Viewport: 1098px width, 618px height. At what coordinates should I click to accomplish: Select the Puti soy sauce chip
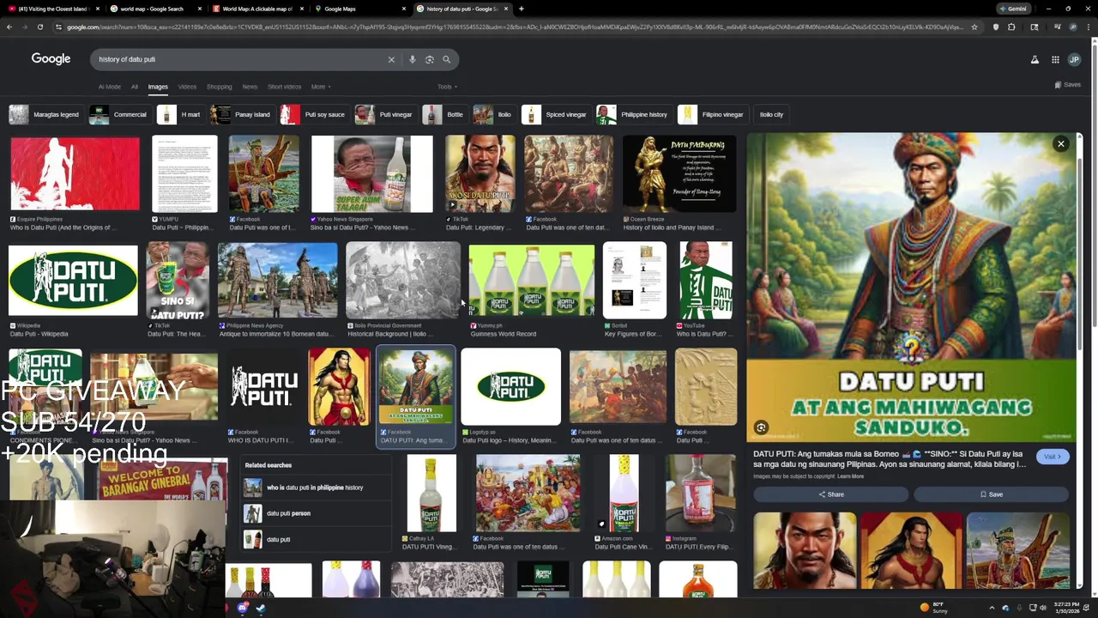pyautogui.click(x=315, y=114)
